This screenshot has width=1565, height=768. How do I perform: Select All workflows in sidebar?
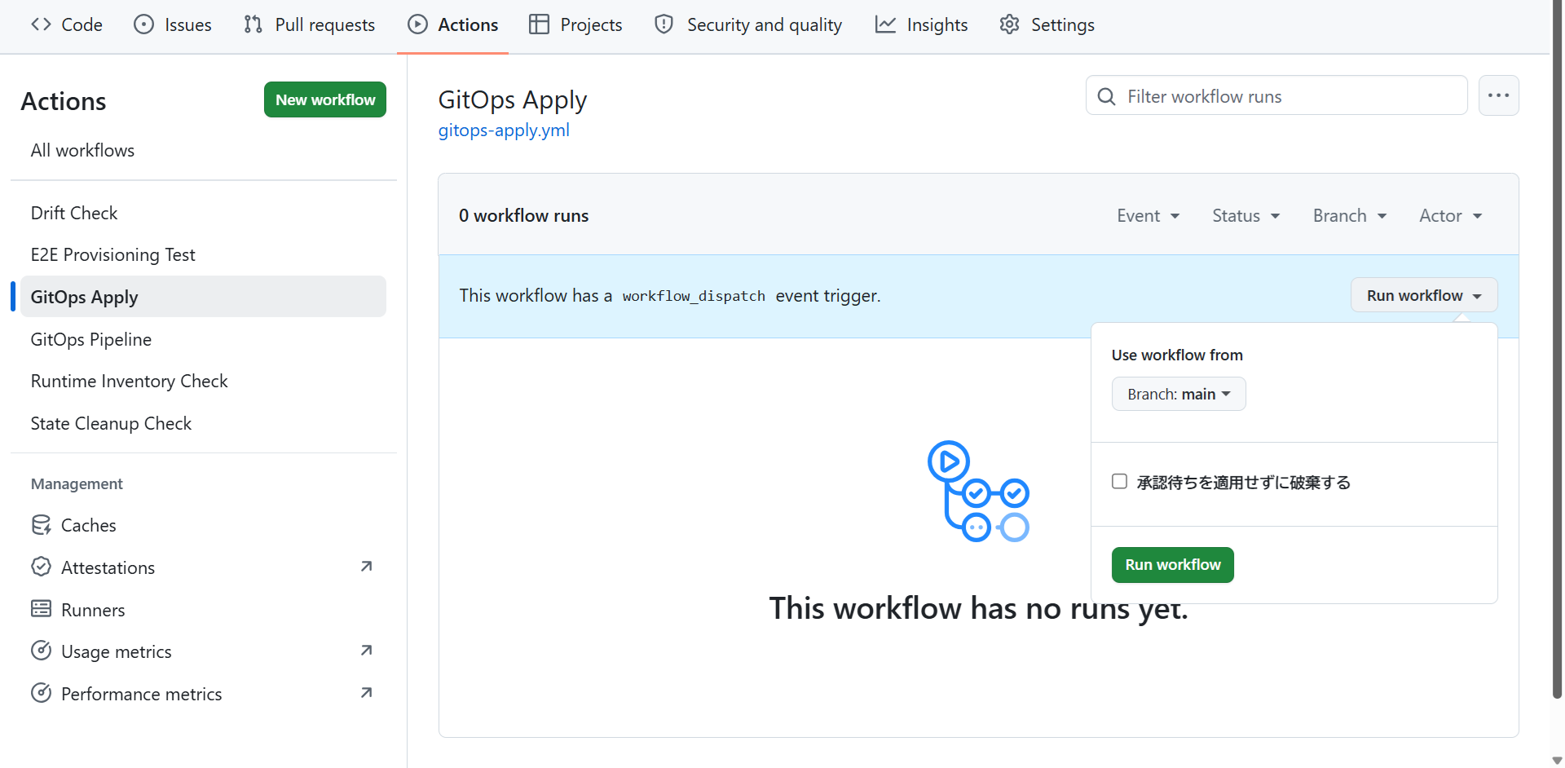tap(204, 150)
